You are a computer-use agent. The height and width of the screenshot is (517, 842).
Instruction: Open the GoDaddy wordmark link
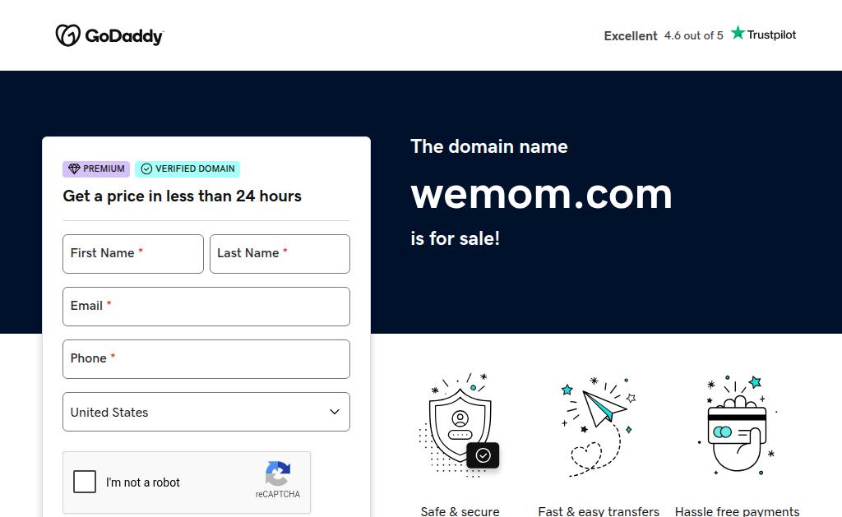[124, 36]
